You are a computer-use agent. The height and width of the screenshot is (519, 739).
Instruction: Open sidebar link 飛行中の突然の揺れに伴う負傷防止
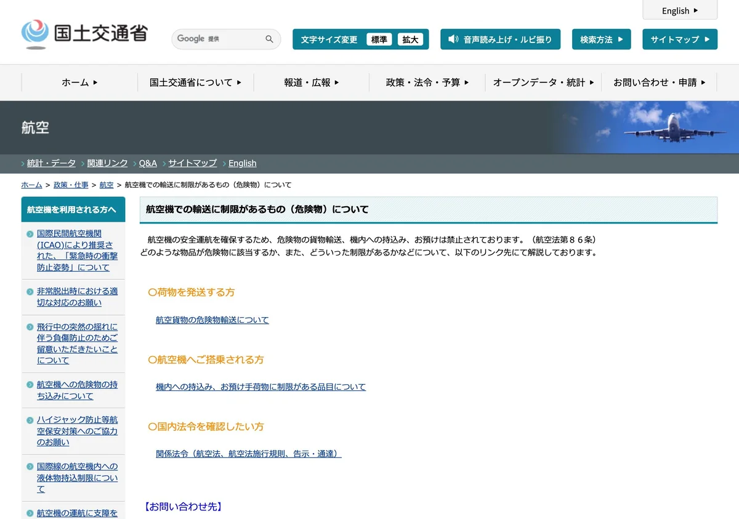pyautogui.click(x=78, y=344)
